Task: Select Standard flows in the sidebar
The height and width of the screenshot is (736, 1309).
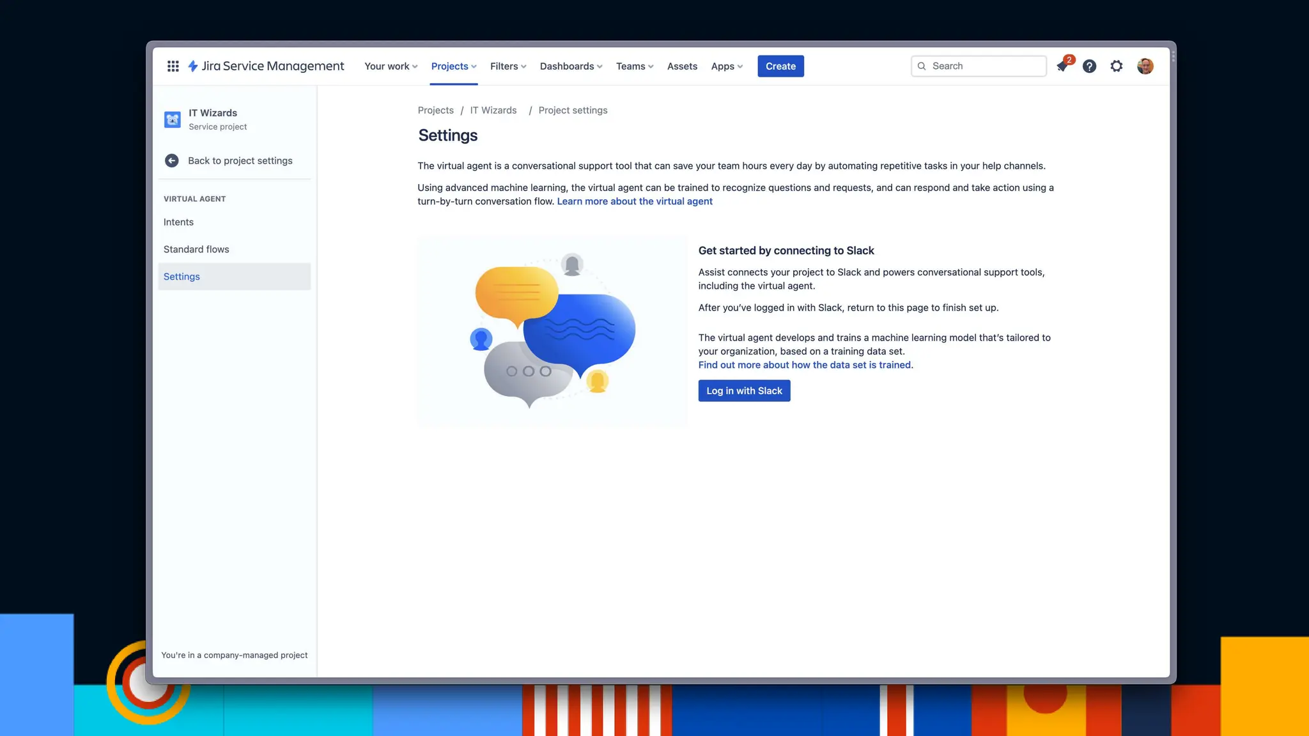Action: (x=196, y=249)
